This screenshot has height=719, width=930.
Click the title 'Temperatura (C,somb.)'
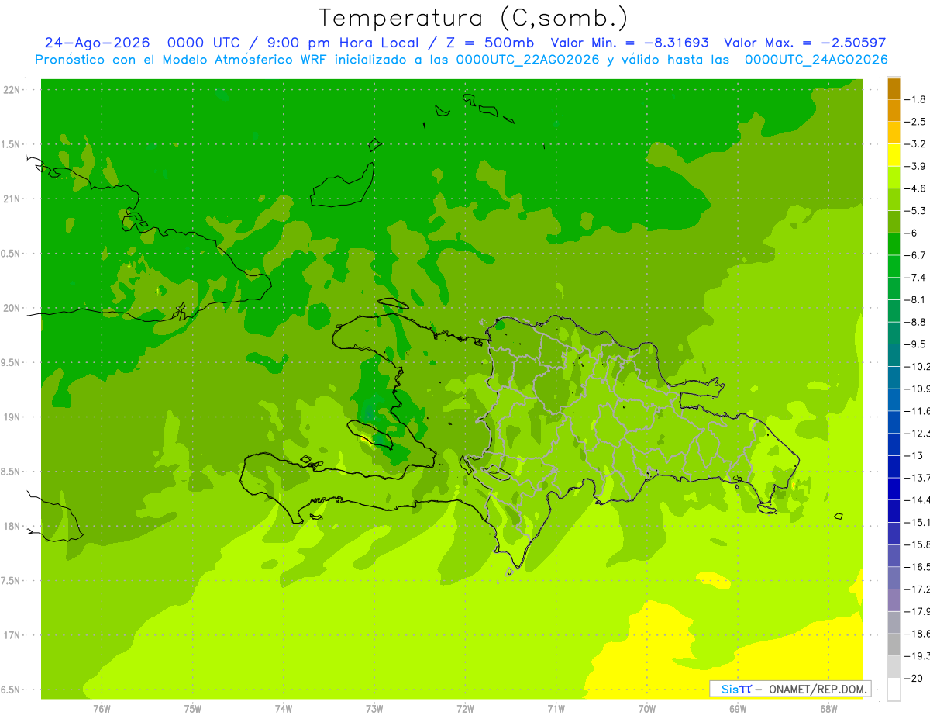474,17
